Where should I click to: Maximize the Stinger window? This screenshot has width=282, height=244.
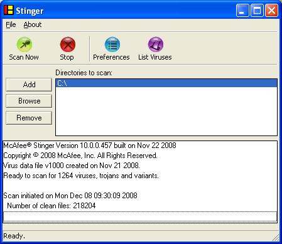pos(257,10)
